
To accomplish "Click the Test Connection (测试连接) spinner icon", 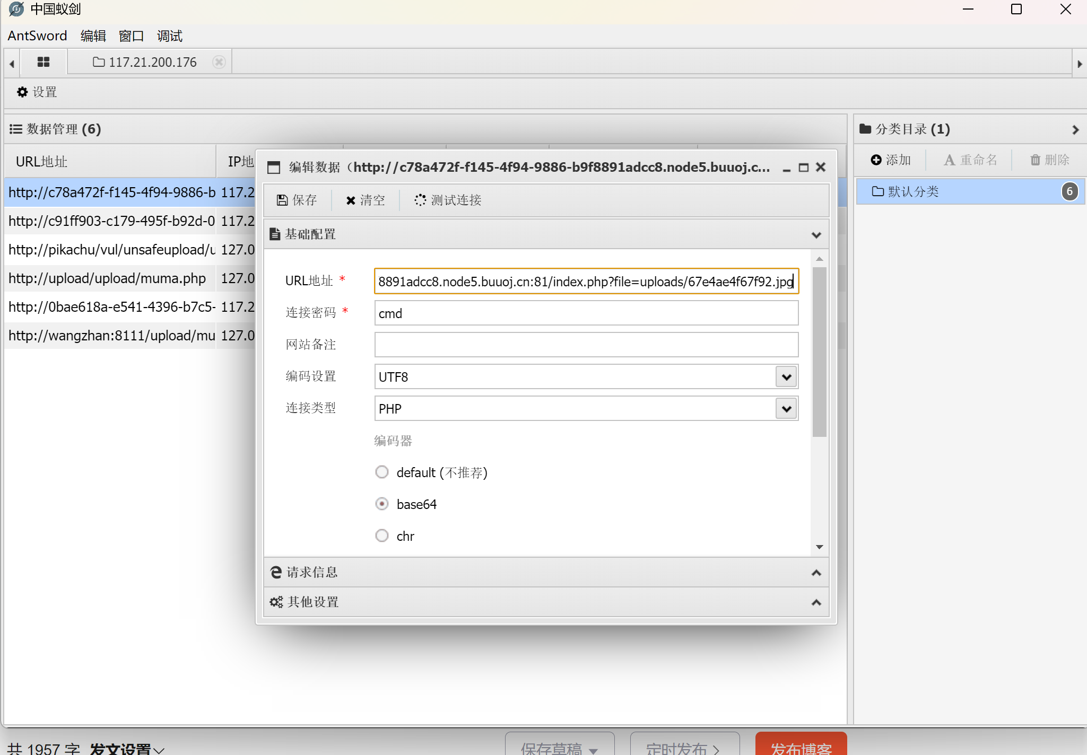I will 420,200.
